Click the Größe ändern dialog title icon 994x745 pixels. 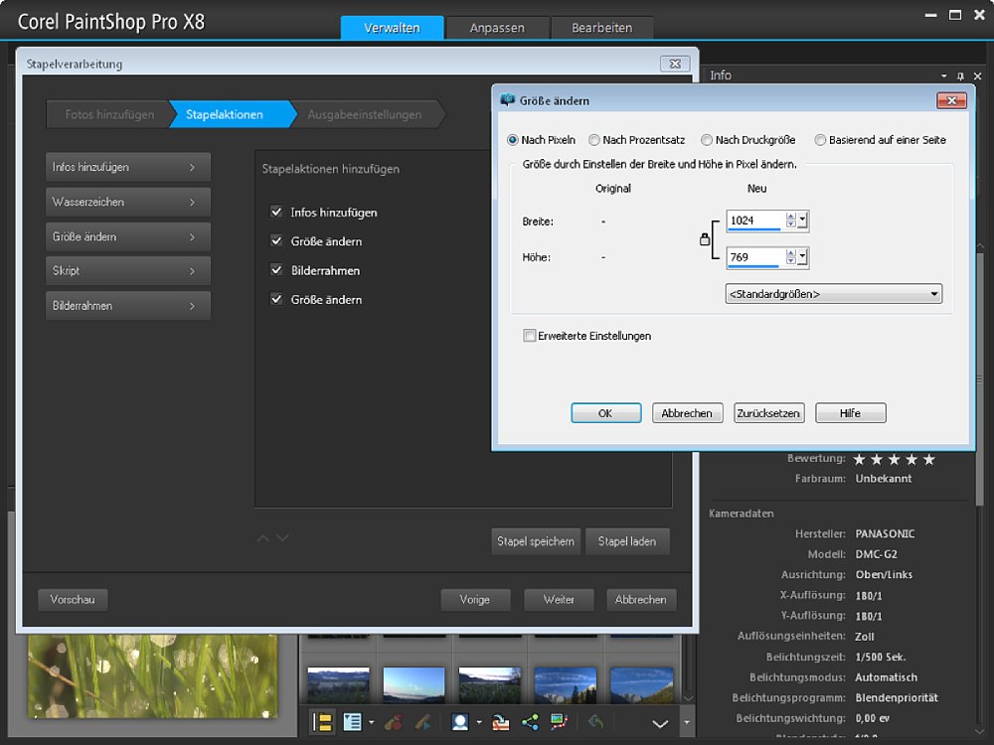(507, 100)
